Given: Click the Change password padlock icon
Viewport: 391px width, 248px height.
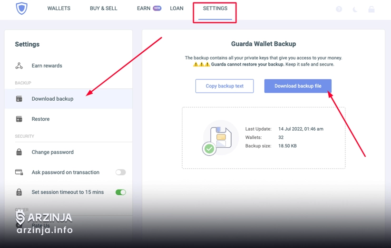Looking at the screenshot, I should click(19, 153).
